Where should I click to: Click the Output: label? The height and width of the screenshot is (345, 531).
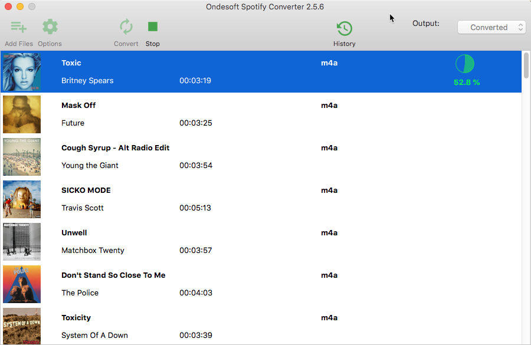click(425, 24)
